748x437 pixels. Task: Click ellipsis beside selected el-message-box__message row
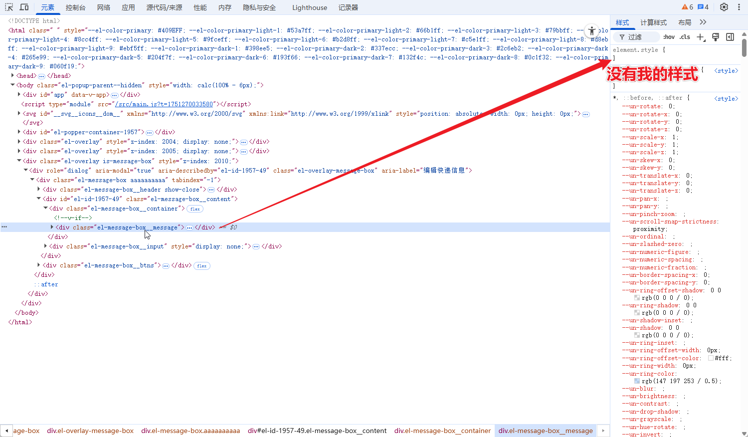point(189,227)
